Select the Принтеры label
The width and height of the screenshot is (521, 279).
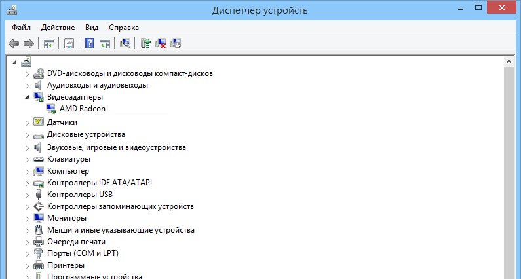(66, 265)
